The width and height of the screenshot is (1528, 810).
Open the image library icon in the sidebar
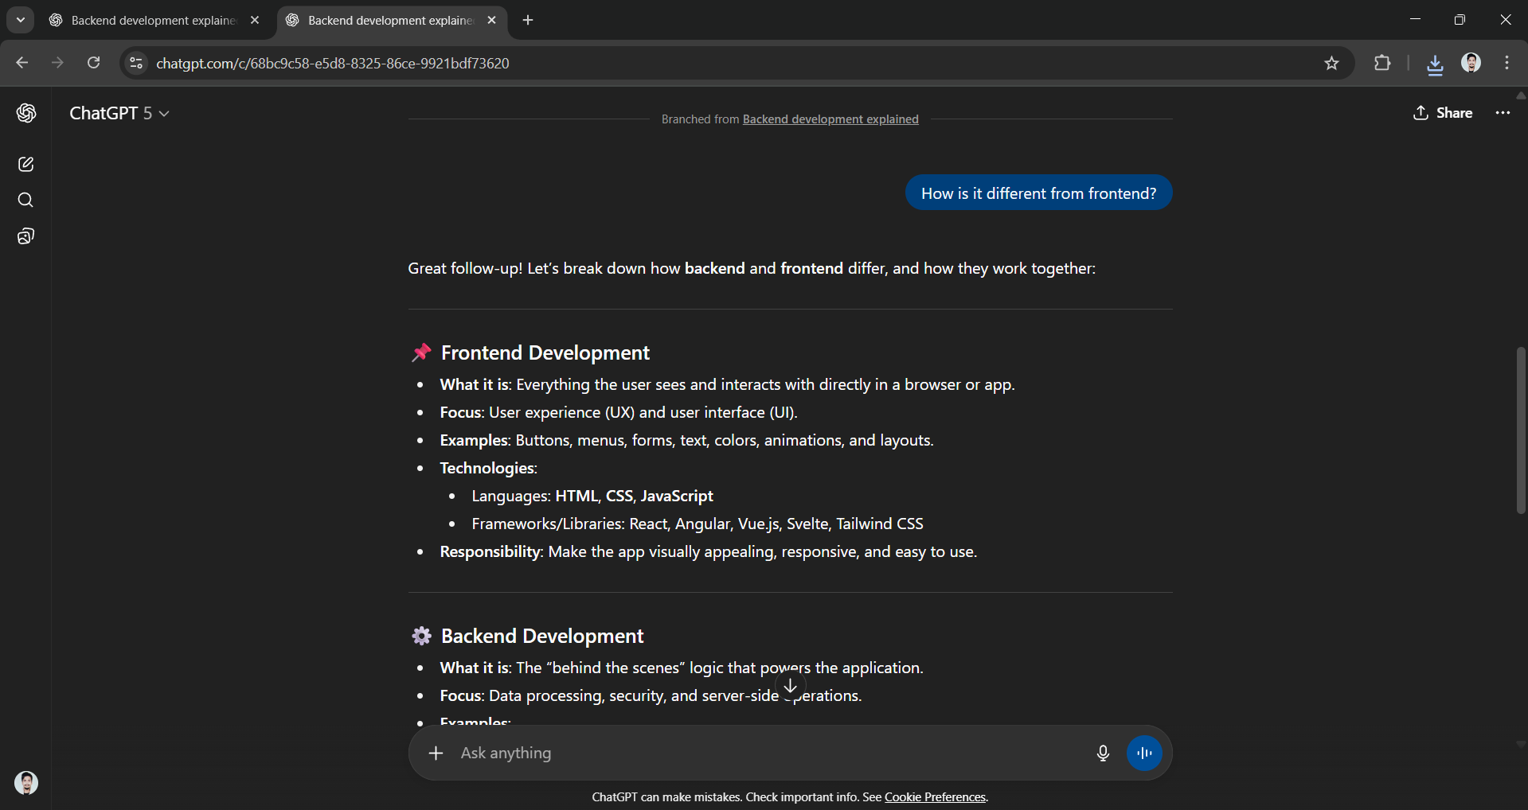click(26, 236)
